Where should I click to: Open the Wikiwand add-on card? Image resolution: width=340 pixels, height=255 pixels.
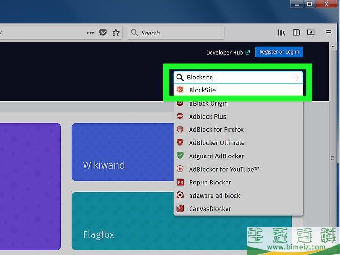123,152
